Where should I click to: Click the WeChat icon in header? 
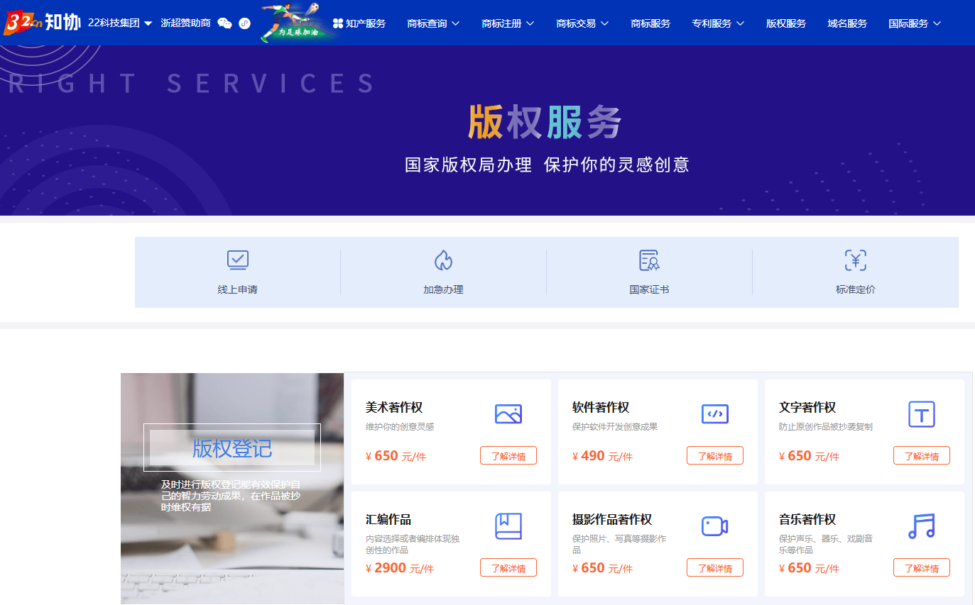tap(224, 23)
